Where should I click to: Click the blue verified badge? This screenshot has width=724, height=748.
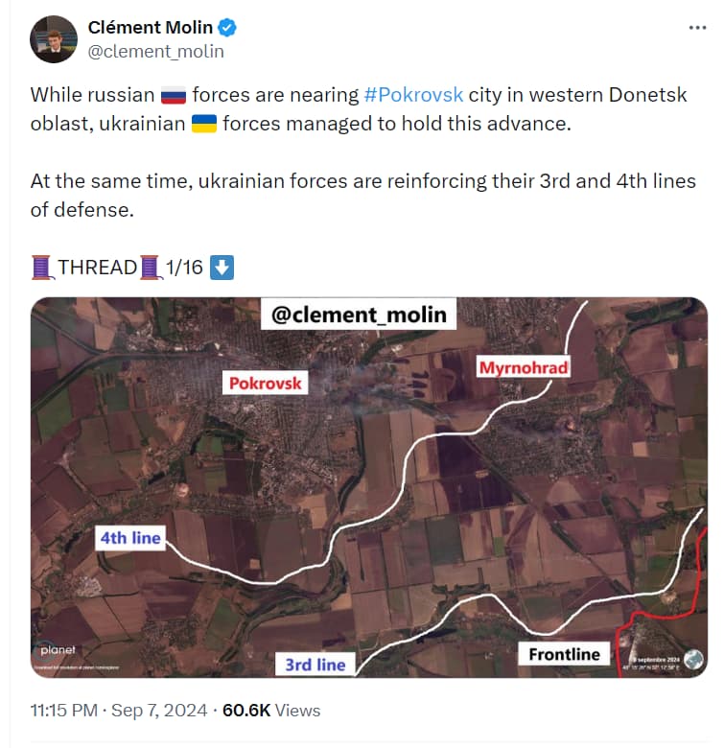pos(227,28)
